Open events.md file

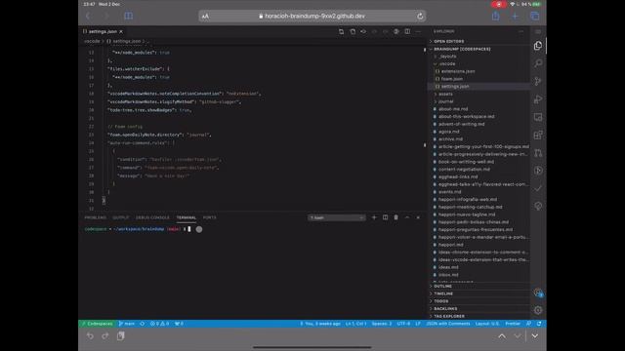click(x=449, y=192)
